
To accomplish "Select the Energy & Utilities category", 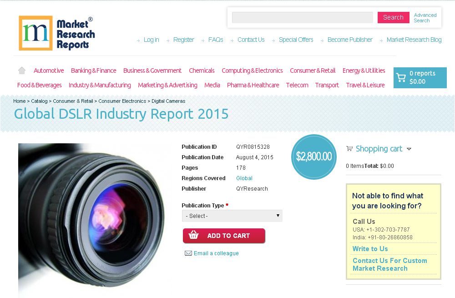I will pos(364,71).
